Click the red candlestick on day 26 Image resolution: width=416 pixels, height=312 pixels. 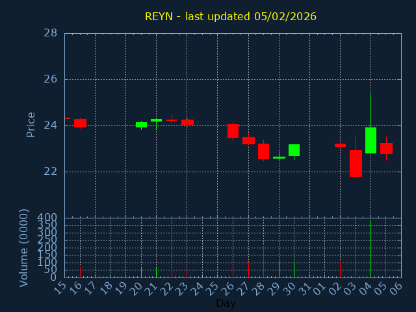[x=233, y=131]
